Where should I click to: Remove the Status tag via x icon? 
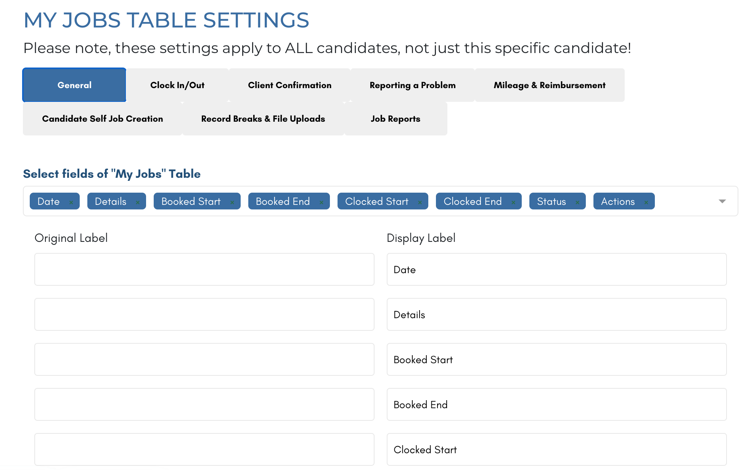click(577, 202)
